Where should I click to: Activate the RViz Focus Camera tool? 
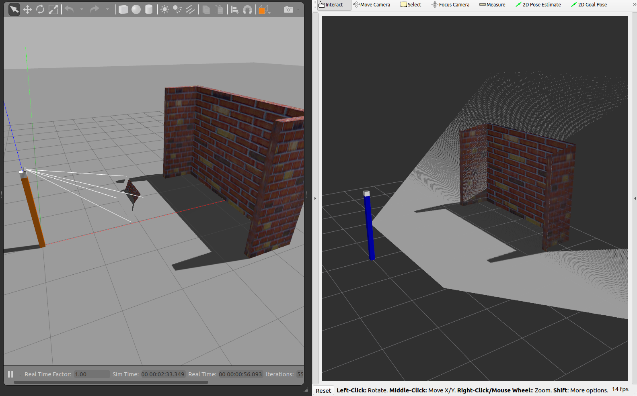pos(450,5)
